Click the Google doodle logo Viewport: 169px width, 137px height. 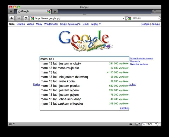[x=85, y=41]
